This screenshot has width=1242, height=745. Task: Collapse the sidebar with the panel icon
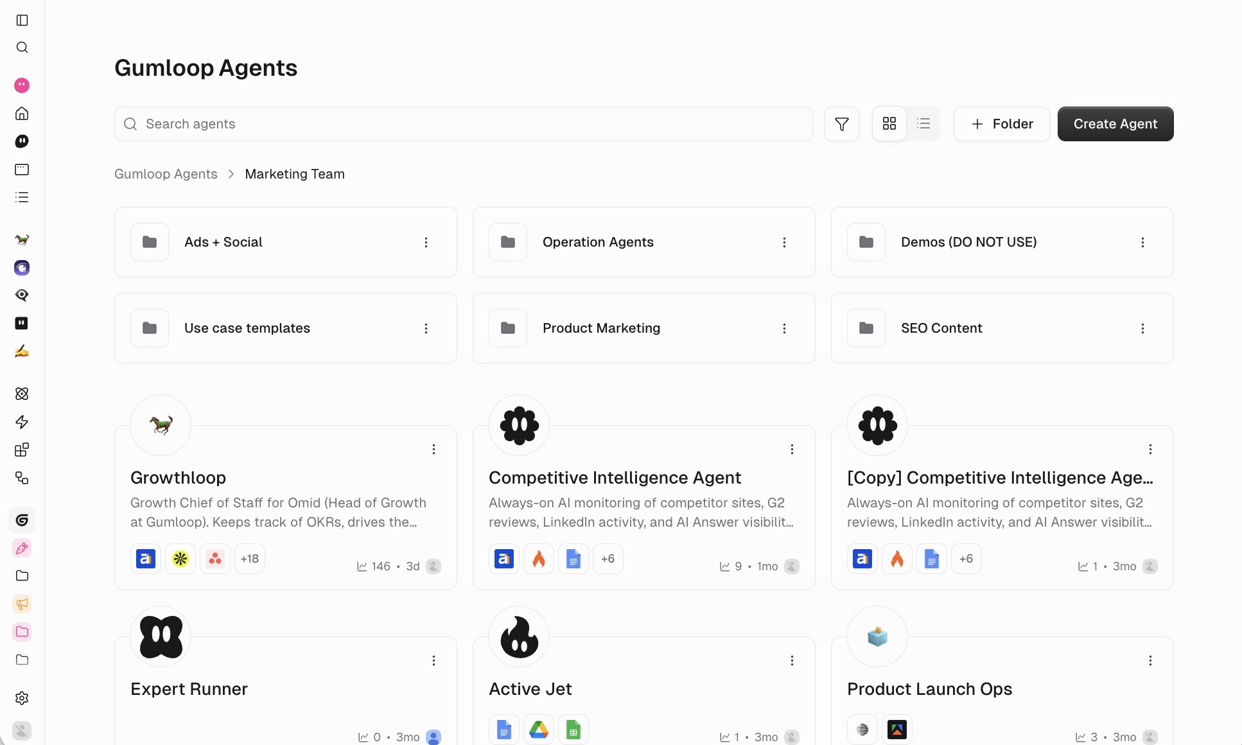click(22, 20)
